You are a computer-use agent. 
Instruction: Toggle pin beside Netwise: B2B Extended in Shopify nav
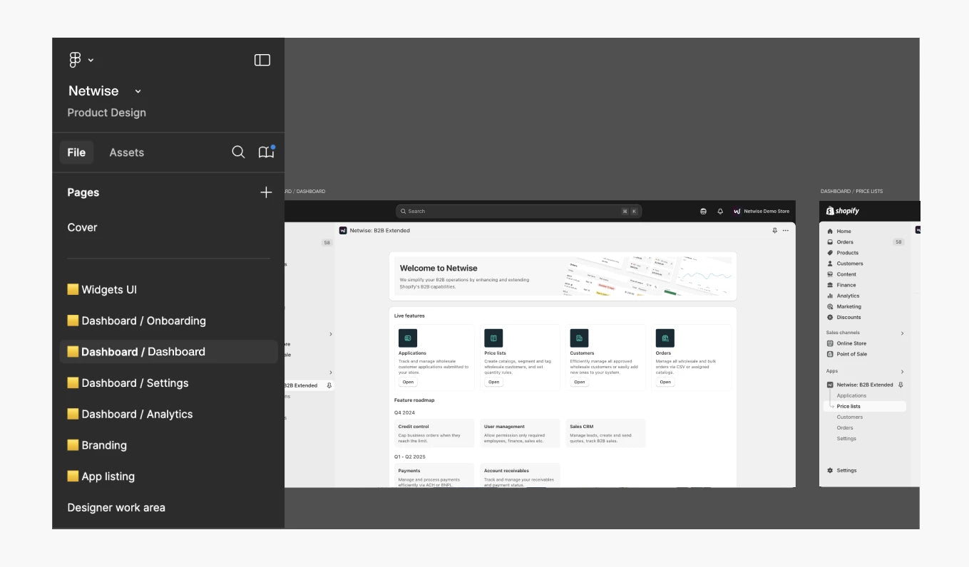pos(901,385)
